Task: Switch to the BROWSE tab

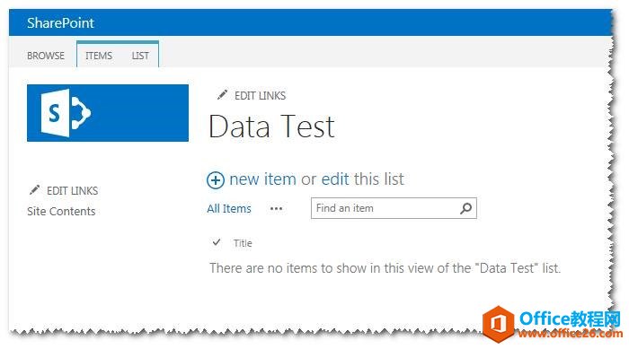Action: click(46, 56)
